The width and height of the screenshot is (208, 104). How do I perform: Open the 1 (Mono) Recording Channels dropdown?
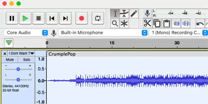(178, 33)
